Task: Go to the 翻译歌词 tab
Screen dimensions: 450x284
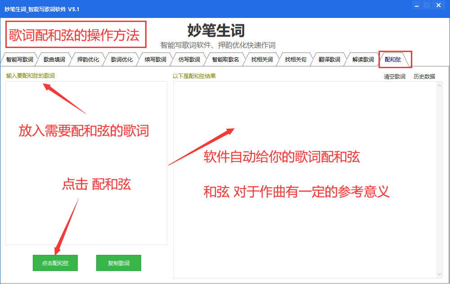Action: click(329, 60)
